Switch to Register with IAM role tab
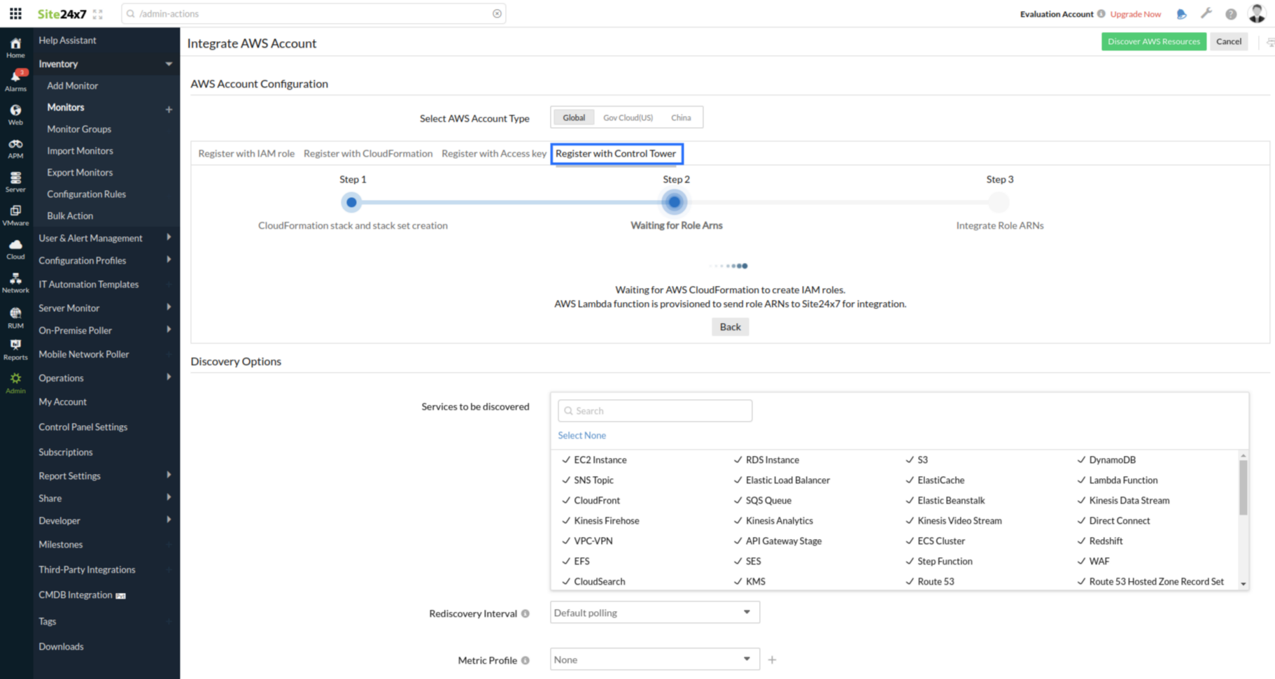Screen dimensions: 1275x679 coord(246,154)
